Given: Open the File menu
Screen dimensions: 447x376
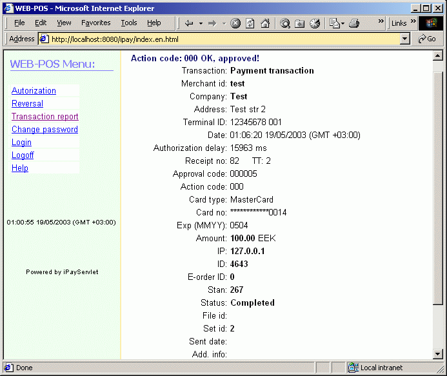Looking at the screenshot, I should (19, 23).
